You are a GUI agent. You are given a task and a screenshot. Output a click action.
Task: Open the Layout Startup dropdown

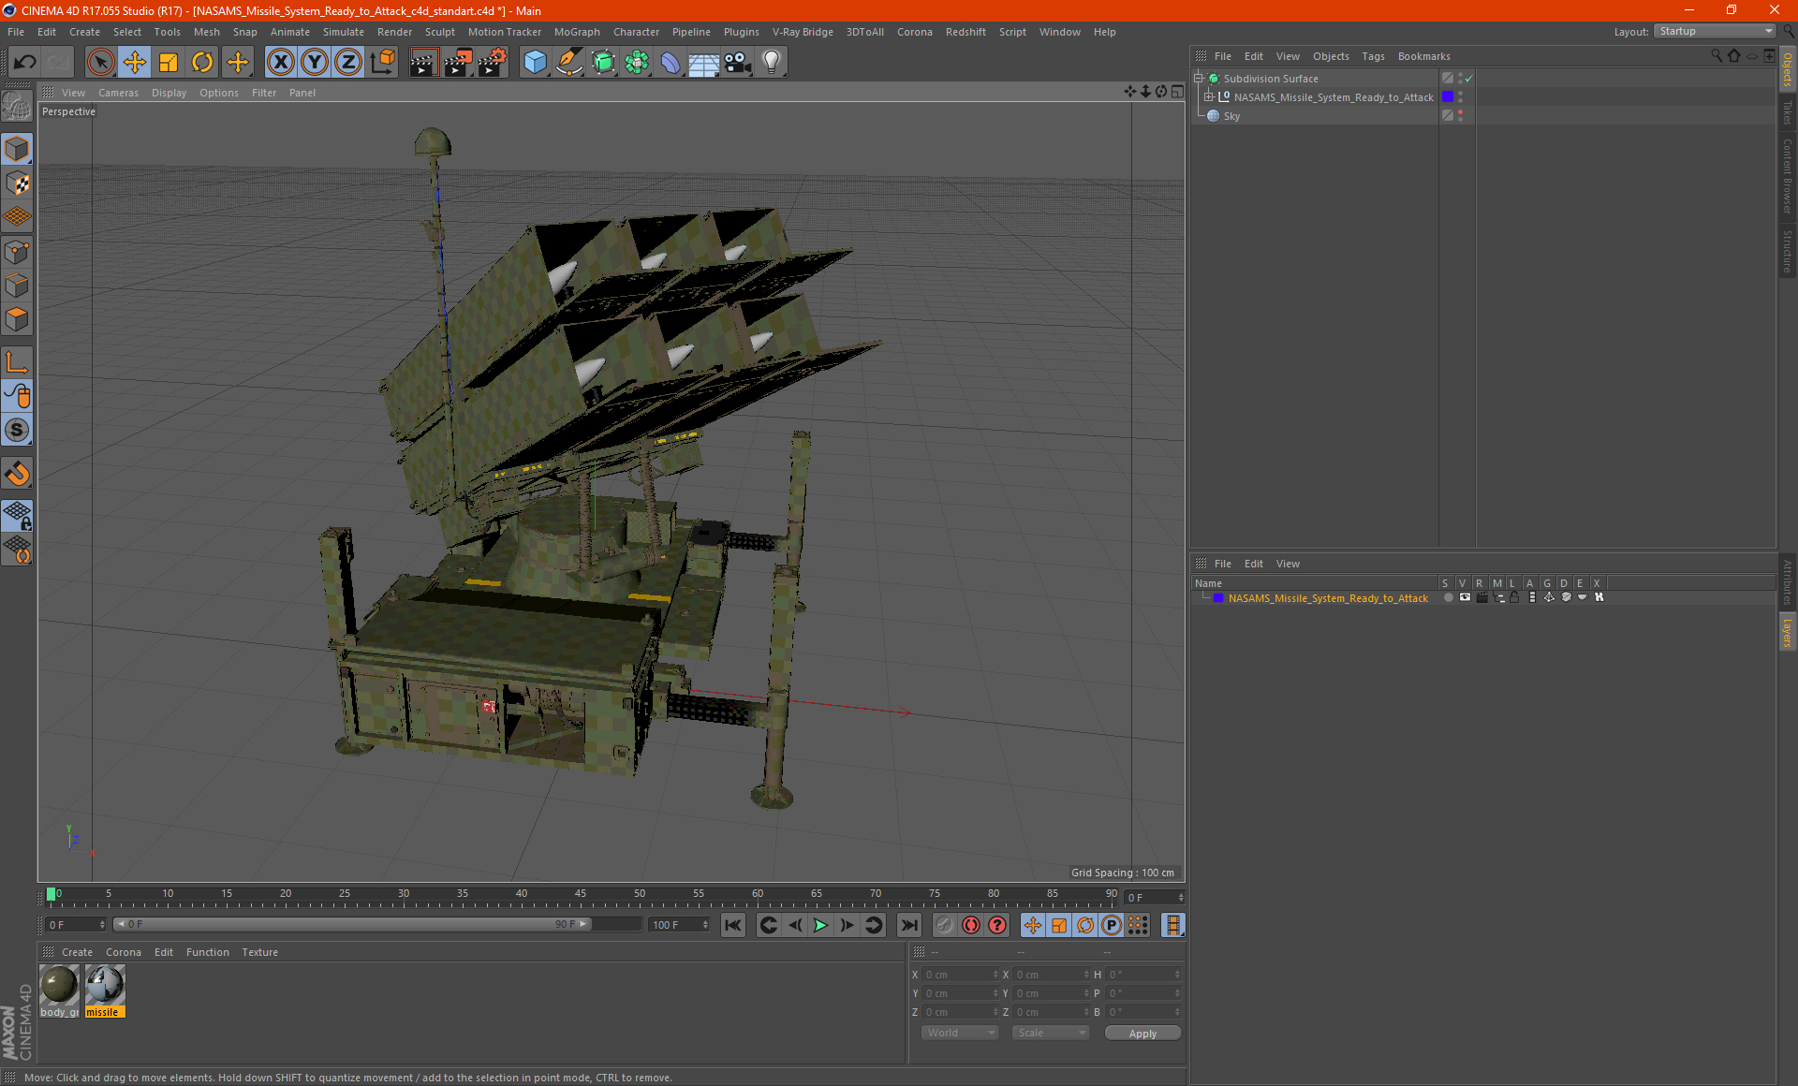[x=1716, y=31]
